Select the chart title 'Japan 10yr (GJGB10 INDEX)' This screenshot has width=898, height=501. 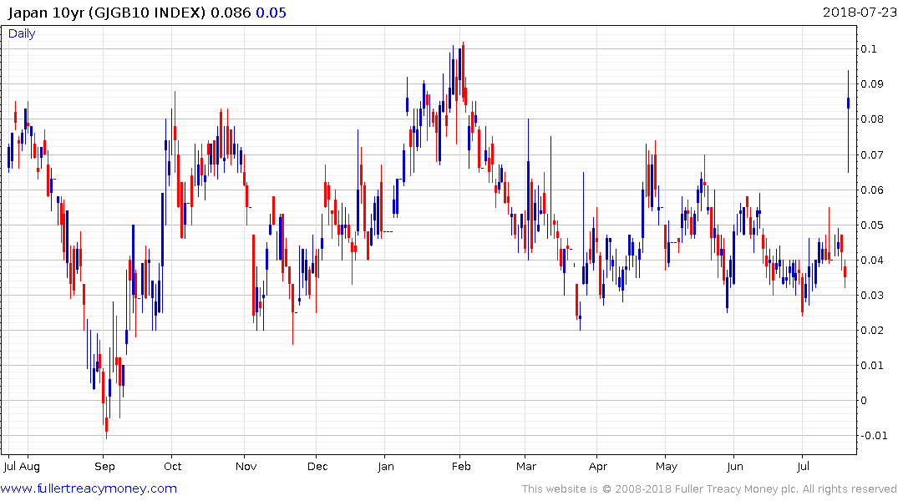click(107, 13)
